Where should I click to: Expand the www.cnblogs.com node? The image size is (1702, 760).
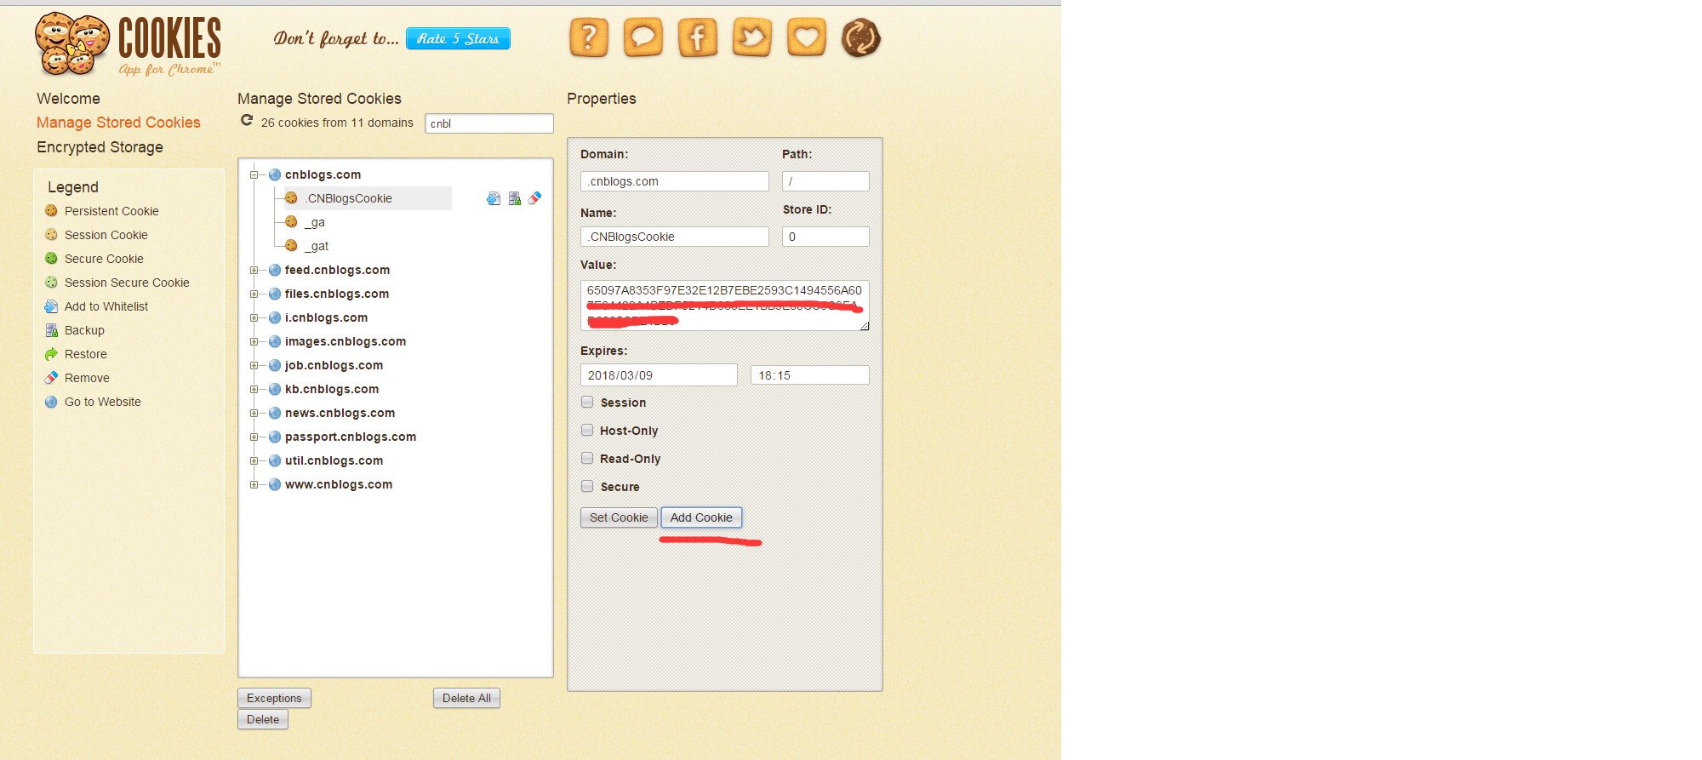254,484
